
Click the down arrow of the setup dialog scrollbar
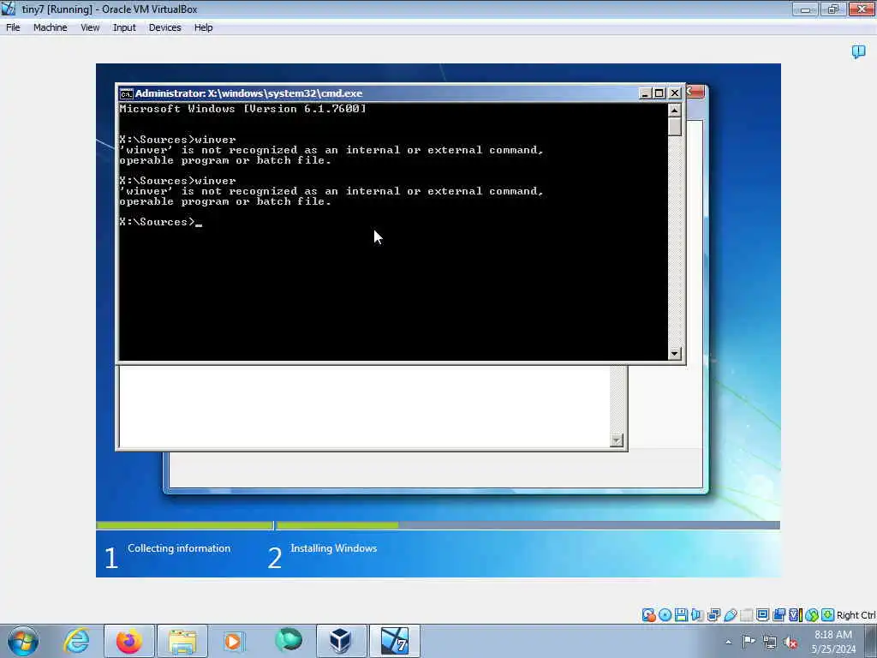pyautogui.click(x=617, y=440)
